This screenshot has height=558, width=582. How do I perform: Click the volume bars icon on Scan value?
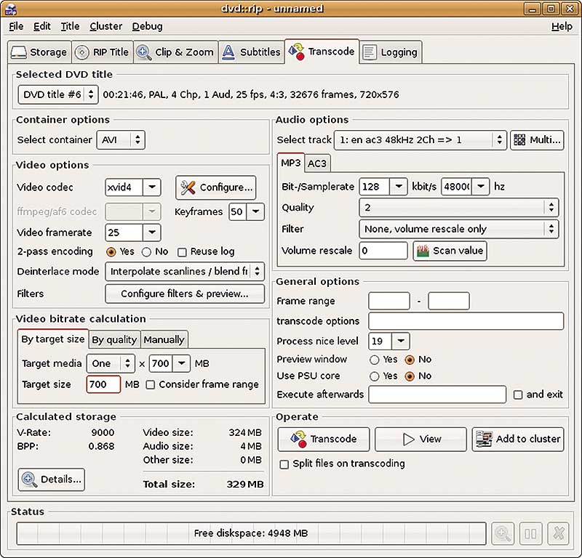pyautogui.click(x=423, y=251)
